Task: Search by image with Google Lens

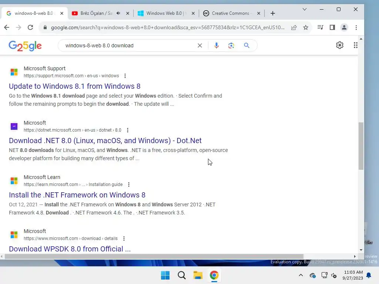Action: (231, 45)
